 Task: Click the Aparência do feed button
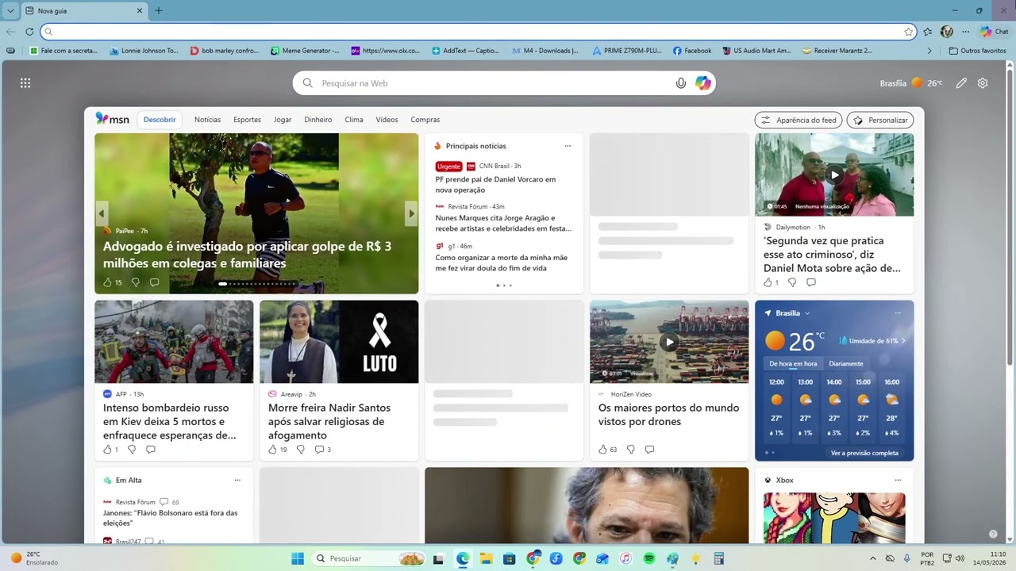click(x=799, y=120)
